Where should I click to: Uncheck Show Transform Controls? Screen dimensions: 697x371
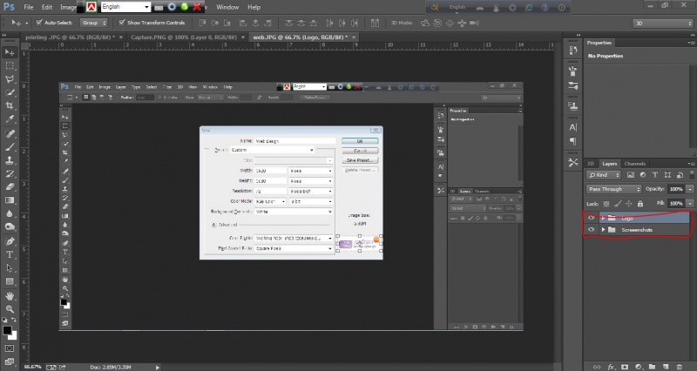coord(121,22)
